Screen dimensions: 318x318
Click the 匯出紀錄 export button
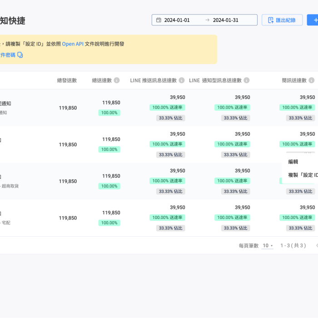(282, 20)
